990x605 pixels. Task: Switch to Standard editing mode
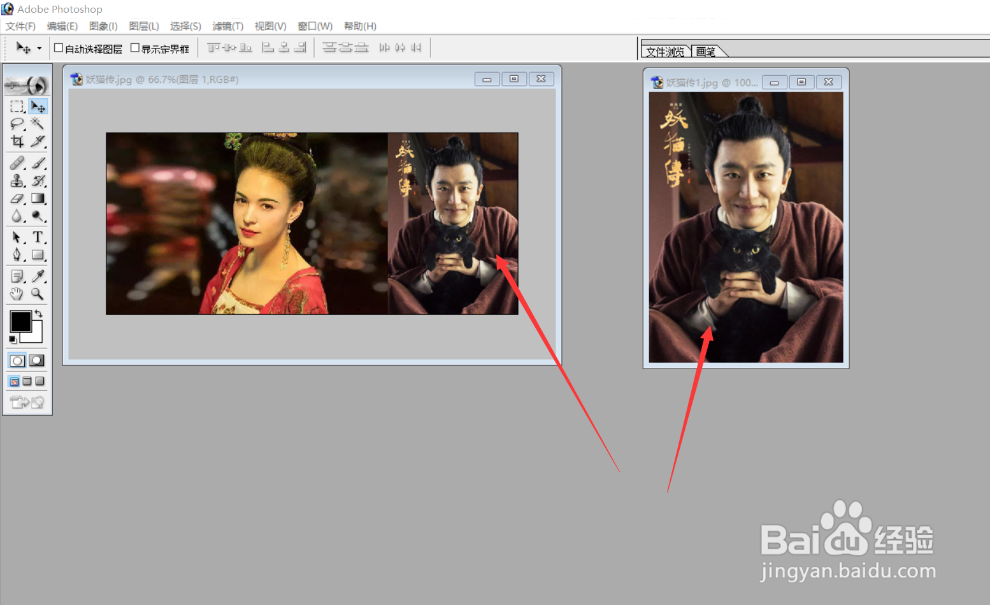17,361
